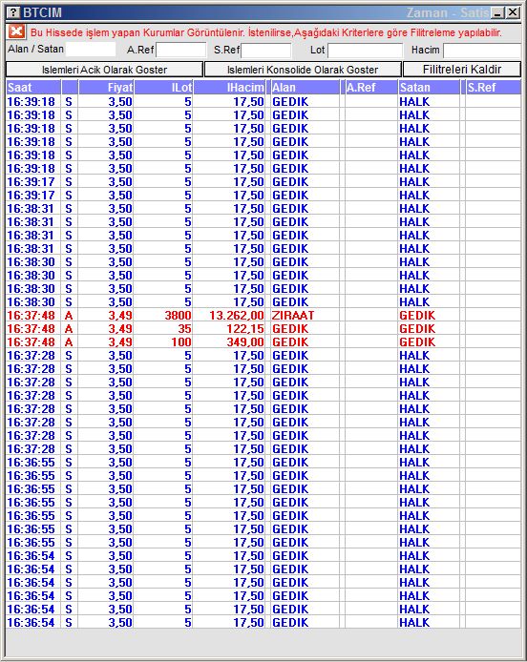This screenshot has height=662, width=527.
Task: Focus the Lot filter field
Action: click(365, 51)
